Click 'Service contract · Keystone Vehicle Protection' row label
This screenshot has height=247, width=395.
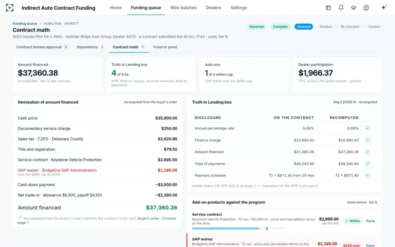(x=60, y=160)
